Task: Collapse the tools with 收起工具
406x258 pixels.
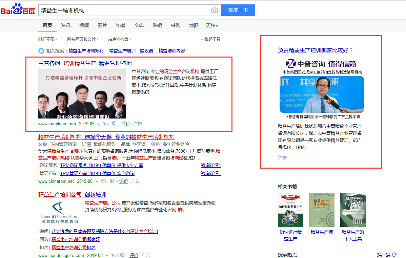Action: [210, 39]
